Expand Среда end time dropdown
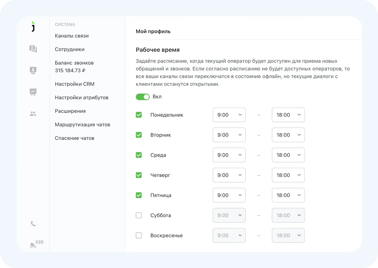This screenshot has width=378, height=268. pos(288,155)
